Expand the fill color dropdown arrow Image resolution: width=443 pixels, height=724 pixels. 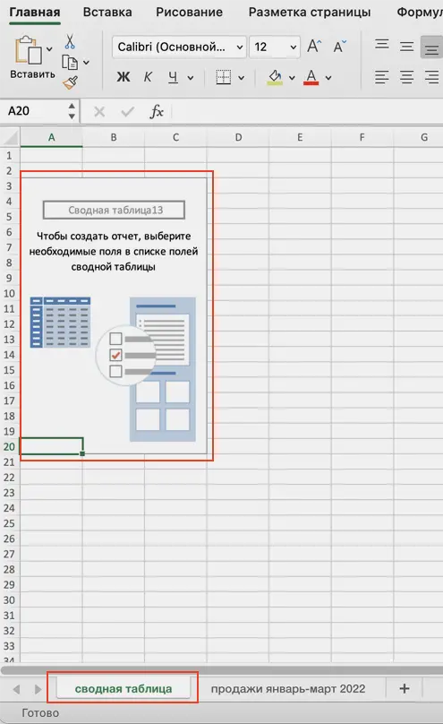292,78
